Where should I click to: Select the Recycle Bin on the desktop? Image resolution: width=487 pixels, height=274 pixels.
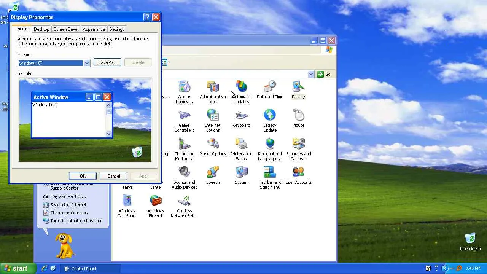[x=470, y=241]
